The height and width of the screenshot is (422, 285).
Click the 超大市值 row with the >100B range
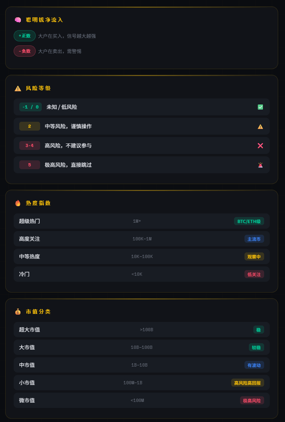click(142, 330)
